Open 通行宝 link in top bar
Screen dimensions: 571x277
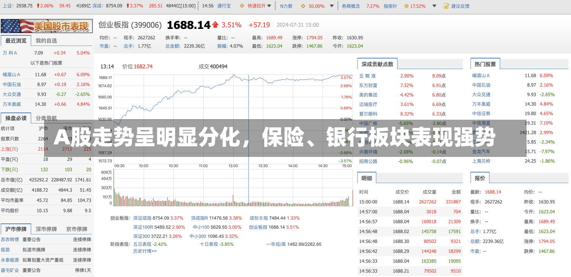224,6
